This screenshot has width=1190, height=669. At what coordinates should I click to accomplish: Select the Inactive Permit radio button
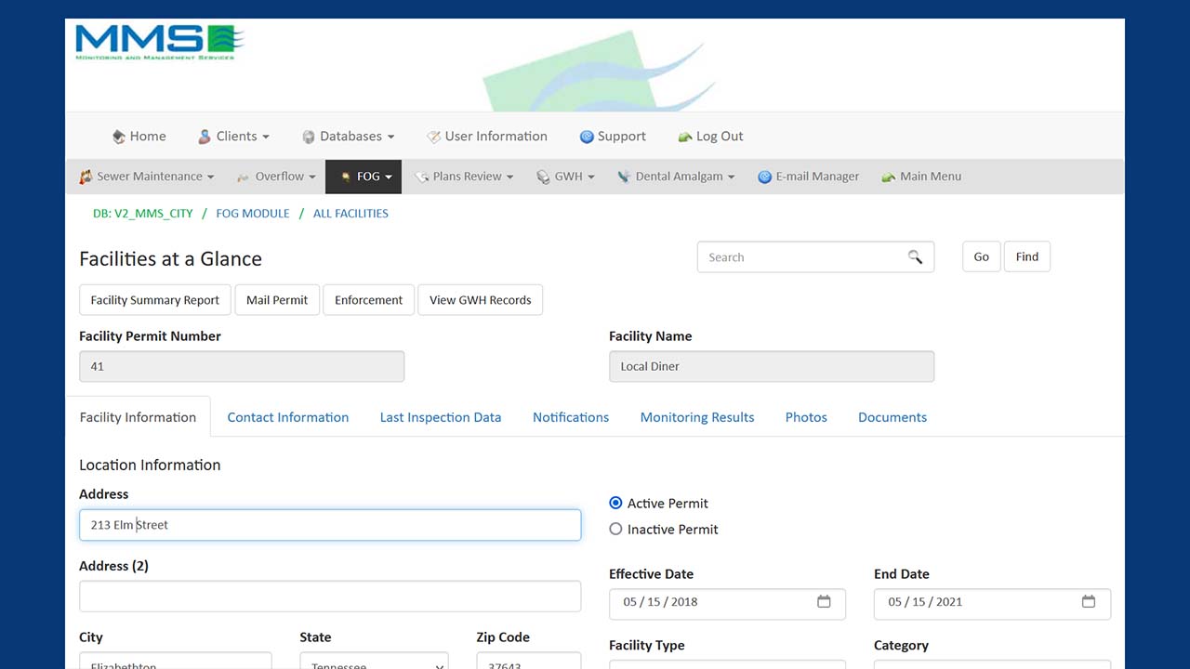click(x=615, y=529)
